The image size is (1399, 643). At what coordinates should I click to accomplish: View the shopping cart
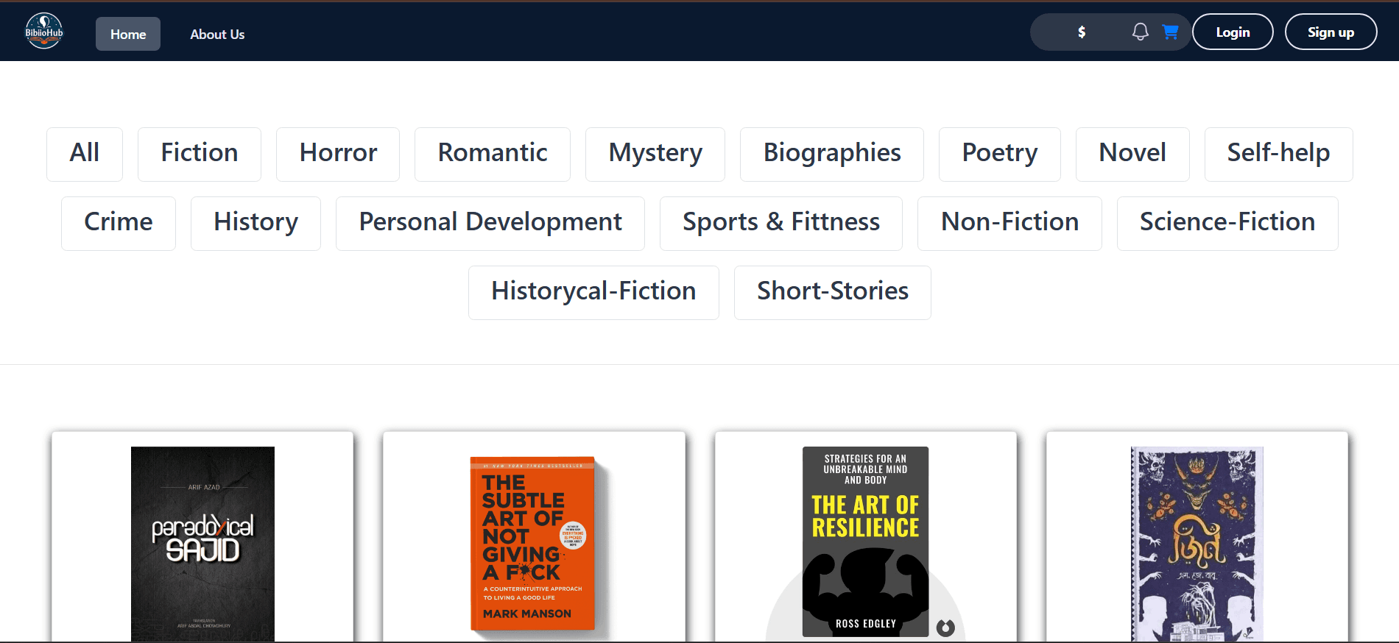coord(1171,32)
